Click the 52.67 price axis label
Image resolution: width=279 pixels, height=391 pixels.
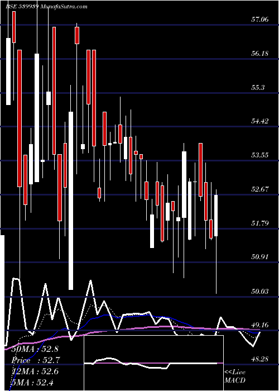pyautogui.click(x=260, y=189)
